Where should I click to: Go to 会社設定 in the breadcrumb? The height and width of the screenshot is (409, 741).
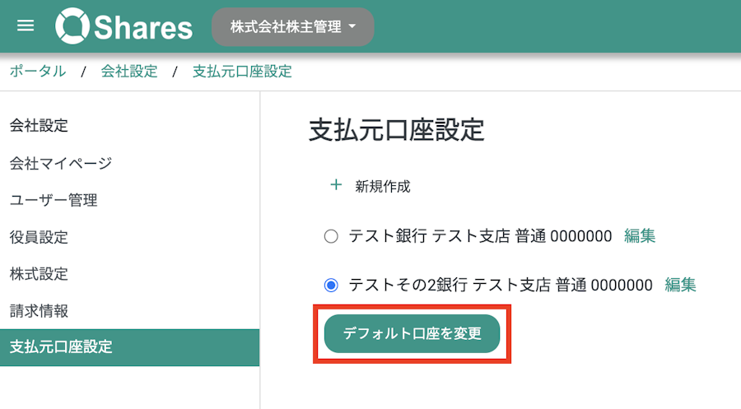tap(129, 72)
